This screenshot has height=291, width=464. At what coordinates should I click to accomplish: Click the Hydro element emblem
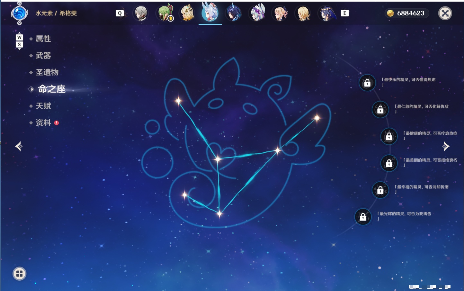pyautogui.click(x=19, y=14)
